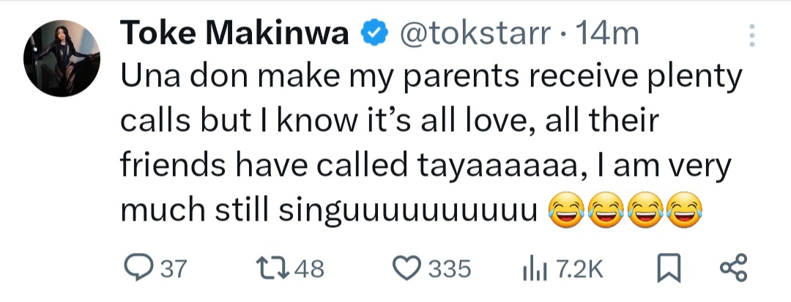Click the Toke Makinwa display name
This screenshot has height=302, width=791.
[234, 33]
